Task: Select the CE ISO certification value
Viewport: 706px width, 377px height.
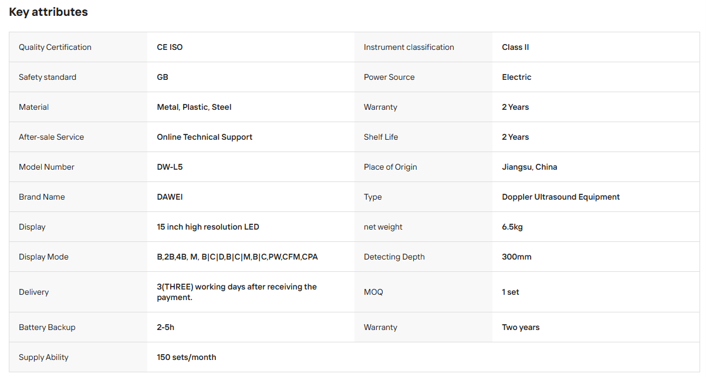Action: pyautogui.click(x=170, y=47)
